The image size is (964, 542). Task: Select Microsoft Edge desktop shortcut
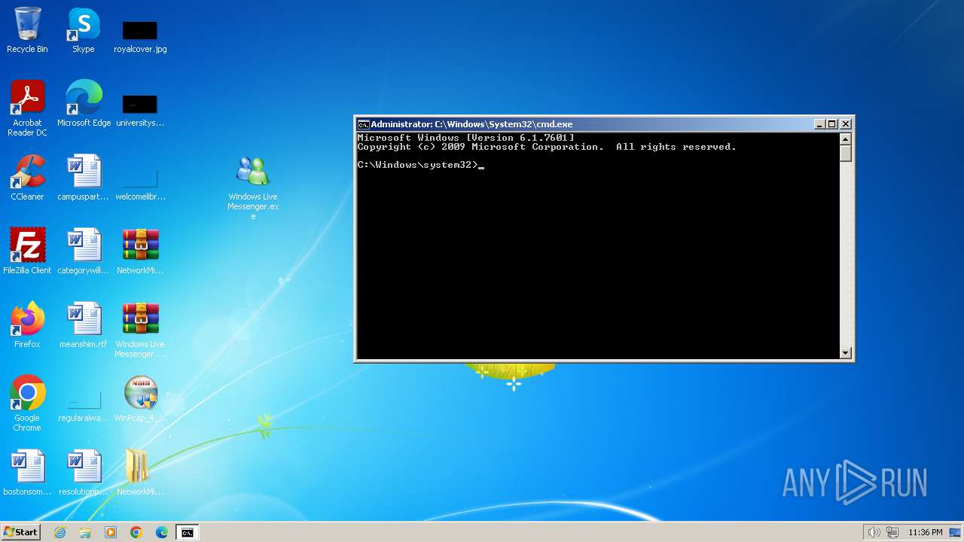click(x=84, y=104)
